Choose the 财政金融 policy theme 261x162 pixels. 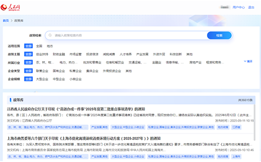click(x=59, y=54)
